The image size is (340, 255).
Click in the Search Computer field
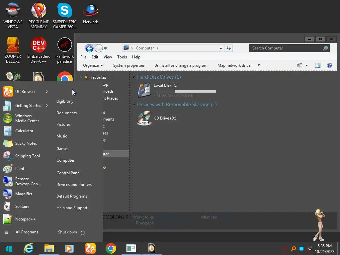[290, 48]
